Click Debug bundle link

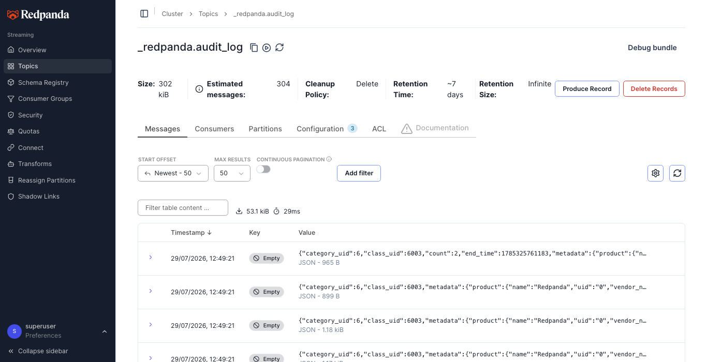652,48
